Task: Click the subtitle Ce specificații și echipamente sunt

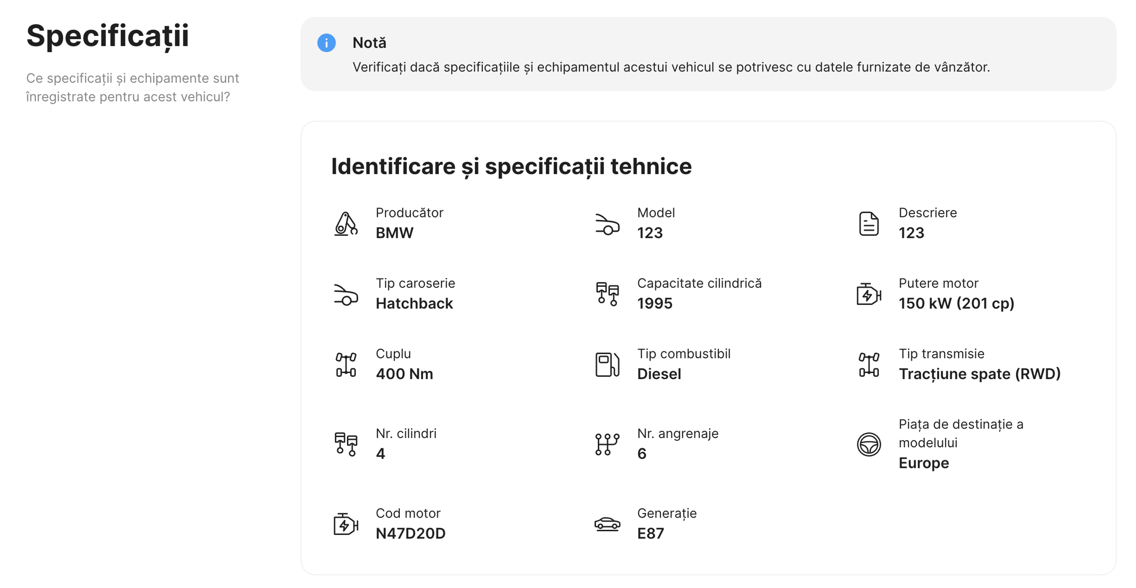Action: (x=132, y=78)
